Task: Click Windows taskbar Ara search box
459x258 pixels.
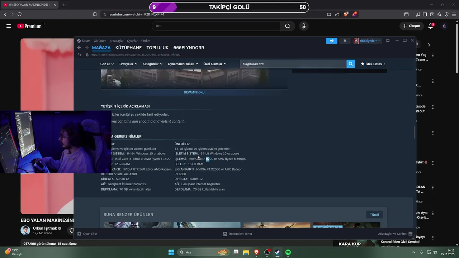Action: pos(203,252)
